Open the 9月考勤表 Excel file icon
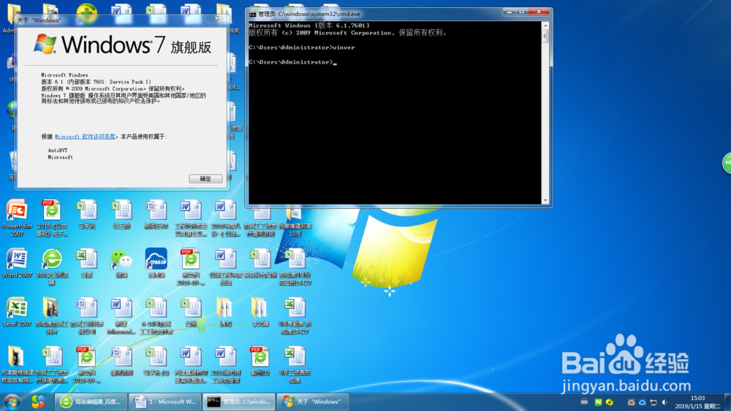The height and width of the screenshot is (411, 731). click(x=295, y=315)
